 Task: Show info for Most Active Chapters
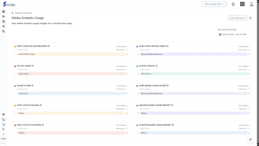pyautogui.click(x=43, y=125)
